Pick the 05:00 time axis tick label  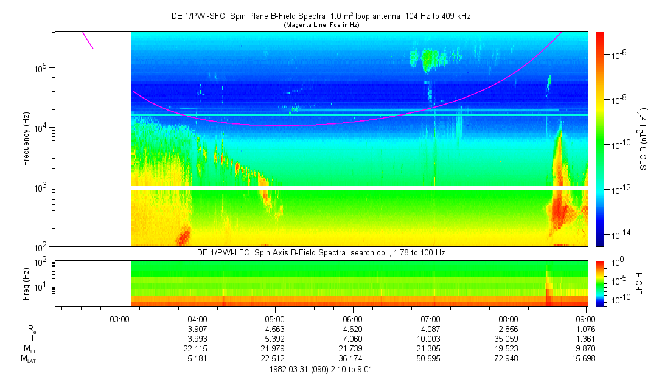(x=274, y=318)
